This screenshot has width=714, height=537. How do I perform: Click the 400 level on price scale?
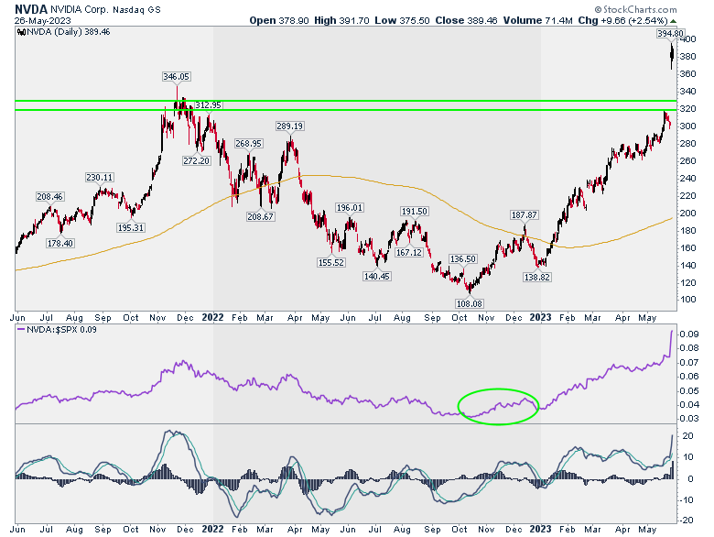point(687,39)
